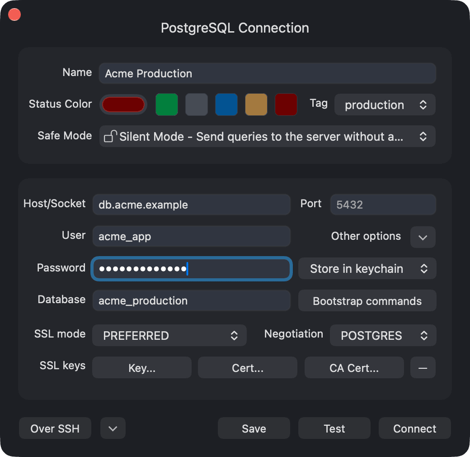Focus the Password input field
The image size is (470, 457).
point(192,269)
